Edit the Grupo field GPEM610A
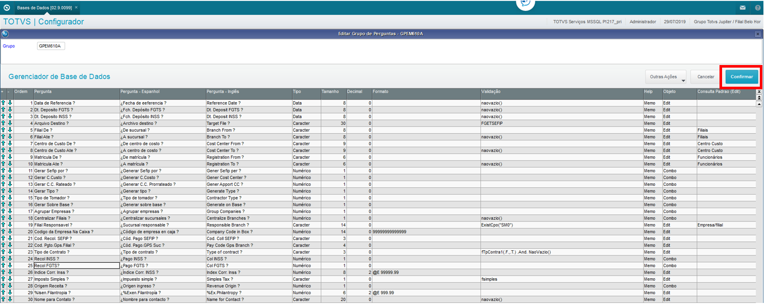The height and width of the screenshot is (304, 765). click(x=51, y=46)
